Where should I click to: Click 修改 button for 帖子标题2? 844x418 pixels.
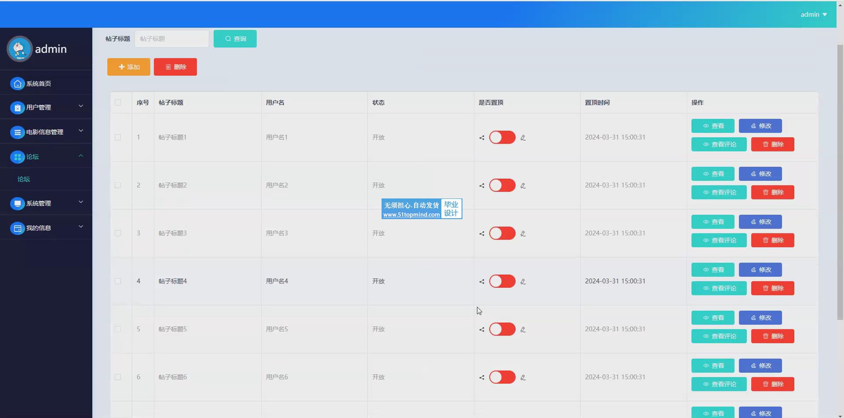[760, 173]
